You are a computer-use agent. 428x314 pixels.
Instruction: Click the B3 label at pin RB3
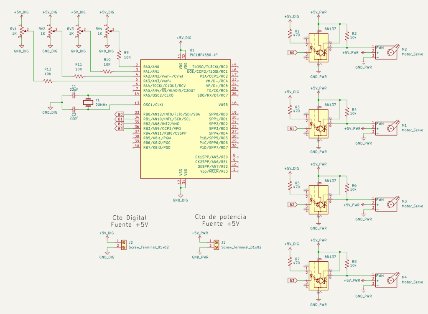pos(120,128)
